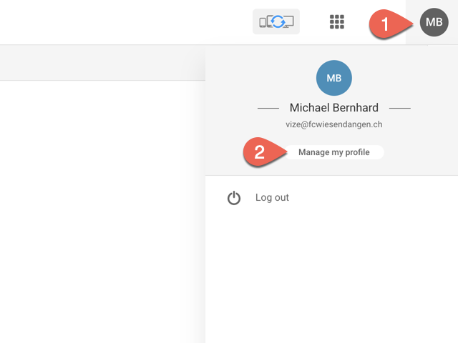Collapse the account dropdown via the top-right avatar
Viewport: 458px width, 343px height.
[434, 22]
